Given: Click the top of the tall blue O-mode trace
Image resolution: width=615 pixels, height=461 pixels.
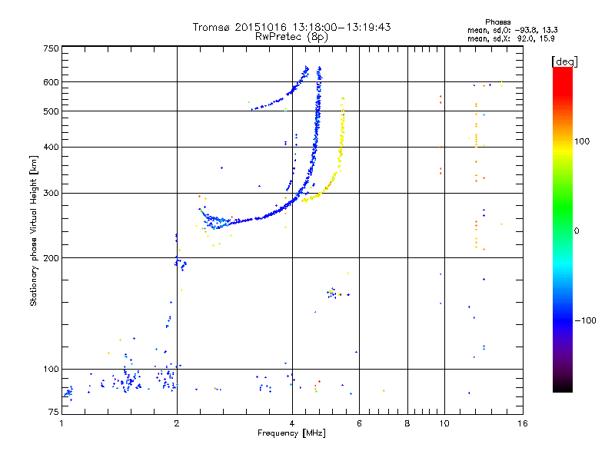Looking at the screenshot, I should (x=320, y=69).
